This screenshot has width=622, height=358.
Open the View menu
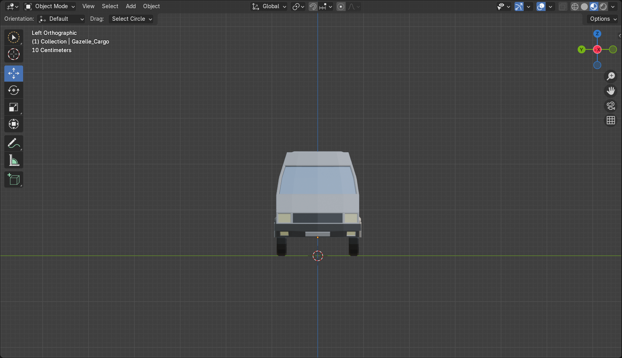coord(88,6)
